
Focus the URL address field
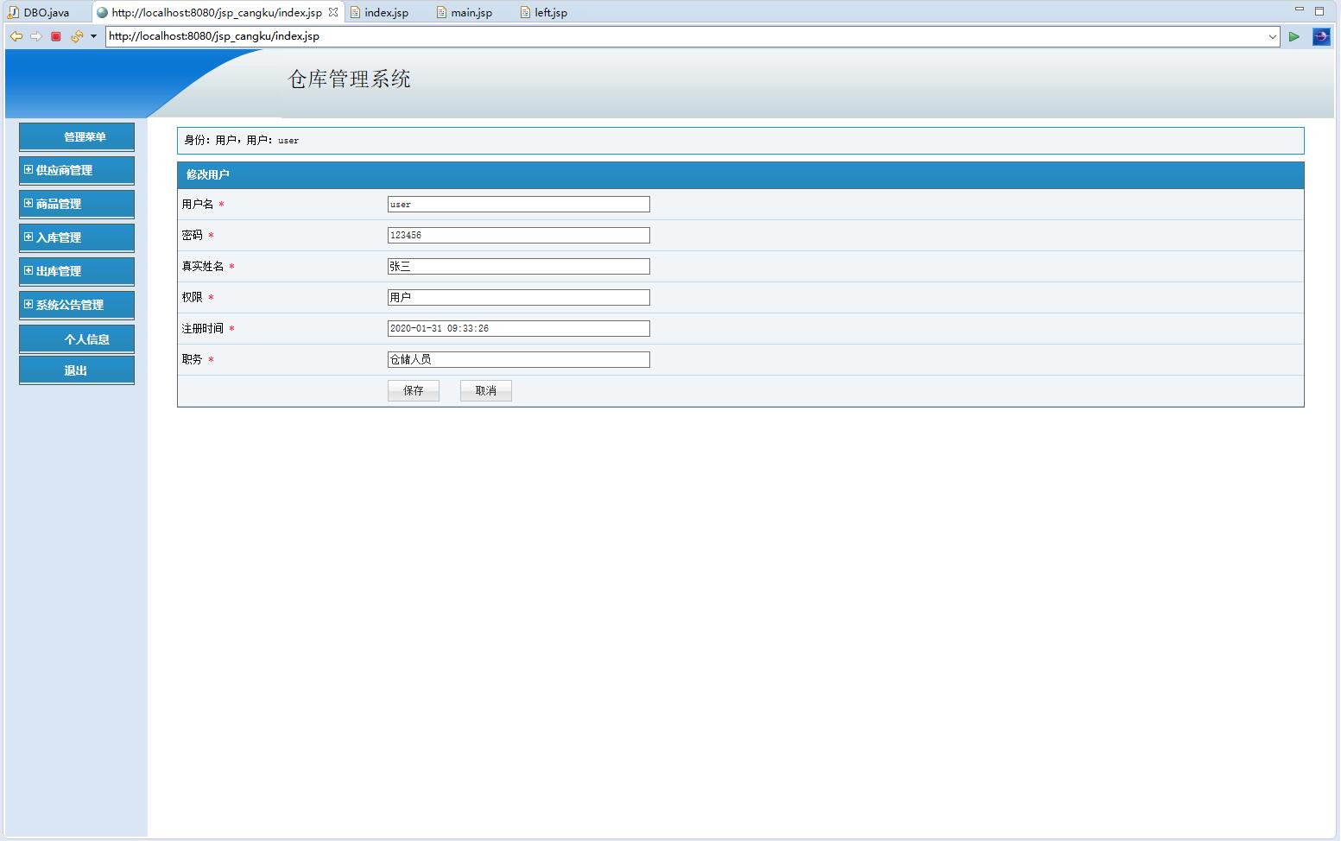(x=686, y=36)
